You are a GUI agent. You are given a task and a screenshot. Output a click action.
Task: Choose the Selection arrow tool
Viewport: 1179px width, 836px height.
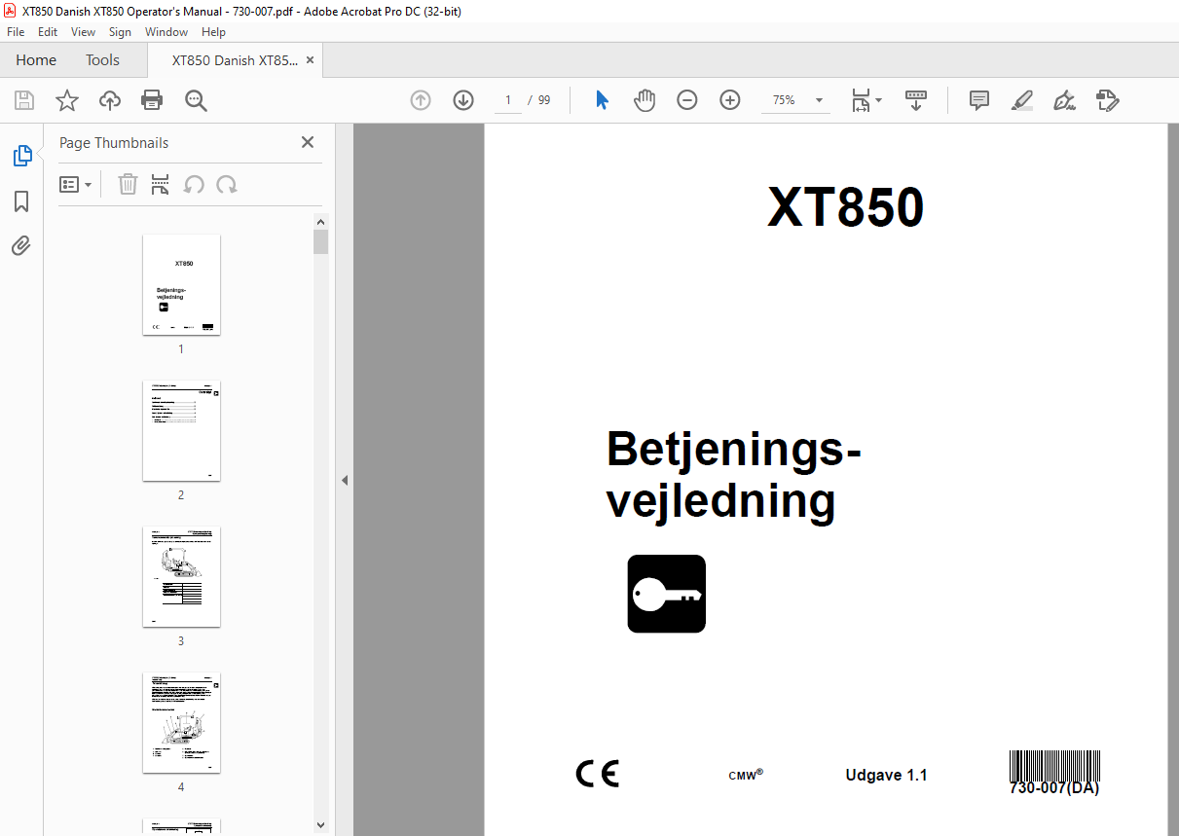click(602, 100)
